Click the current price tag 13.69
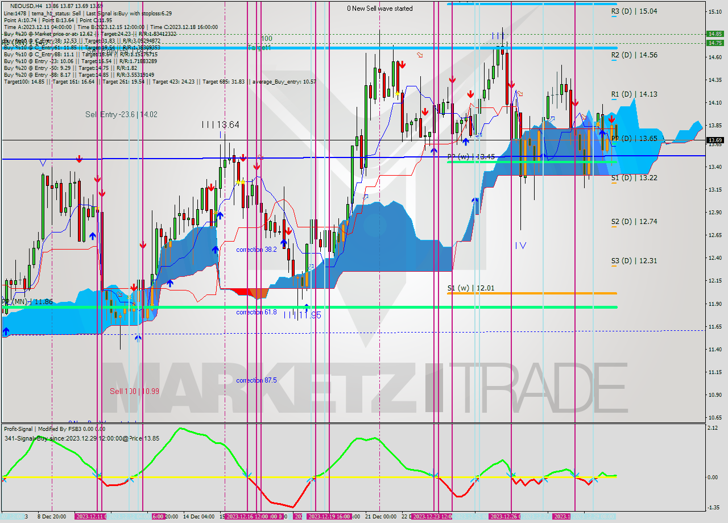 715,140
